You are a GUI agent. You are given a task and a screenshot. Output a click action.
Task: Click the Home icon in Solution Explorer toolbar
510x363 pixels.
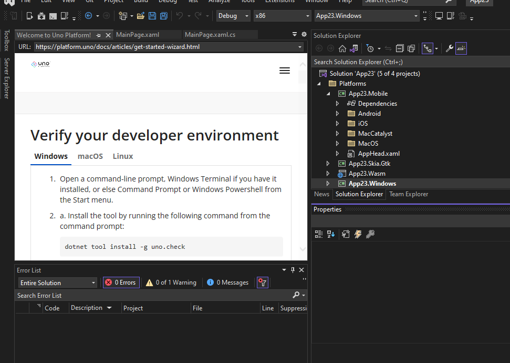(342, 48)
